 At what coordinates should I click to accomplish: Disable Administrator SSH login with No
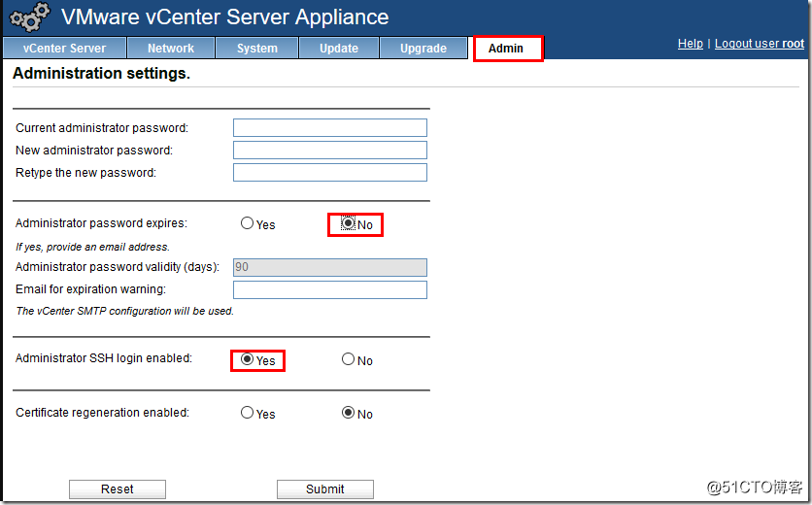pos(348,359)
